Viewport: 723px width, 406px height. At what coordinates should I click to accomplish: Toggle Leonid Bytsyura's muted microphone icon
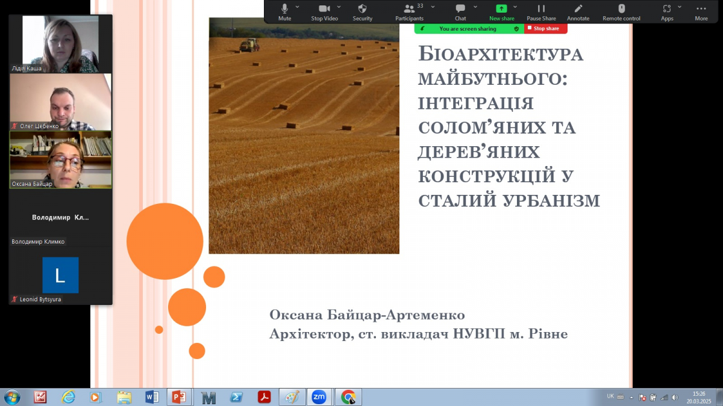pyautogui.click(x=14, y=299)
